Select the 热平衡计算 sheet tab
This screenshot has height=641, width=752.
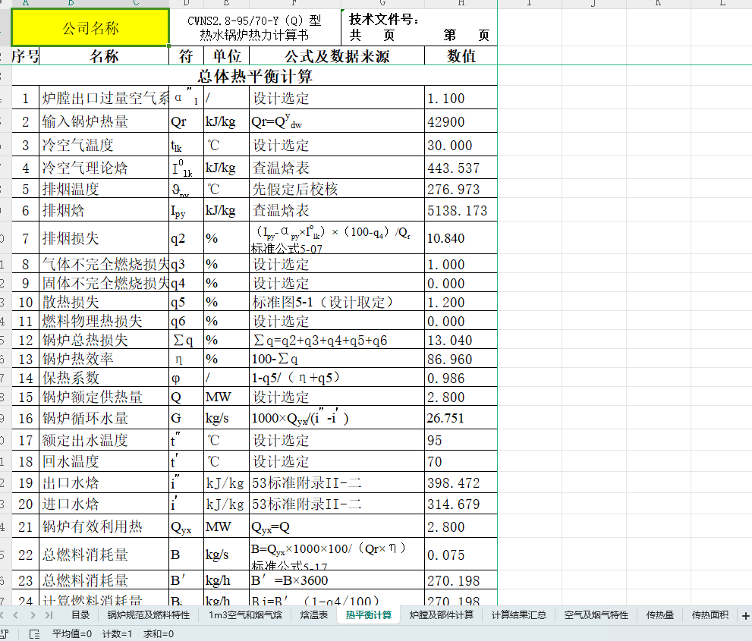click(x=368, y=615)
